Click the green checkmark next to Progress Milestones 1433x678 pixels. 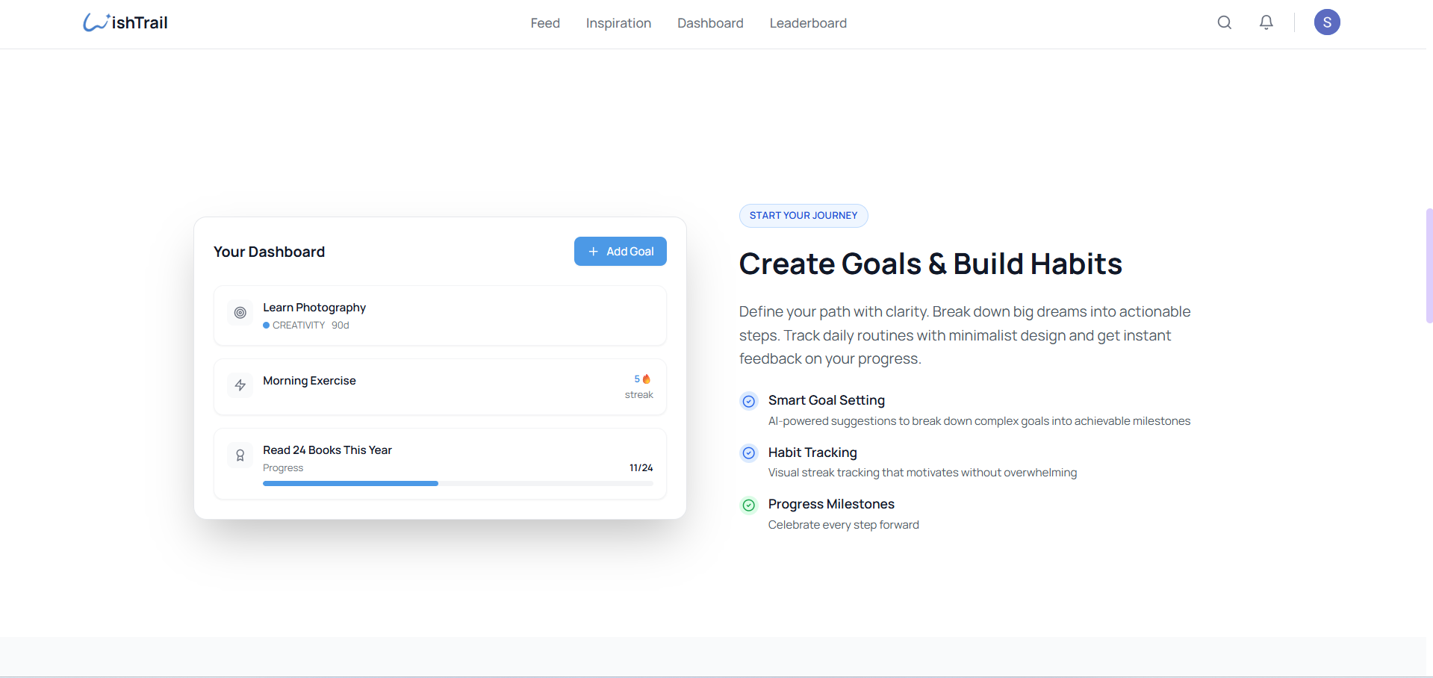(749, 506)
